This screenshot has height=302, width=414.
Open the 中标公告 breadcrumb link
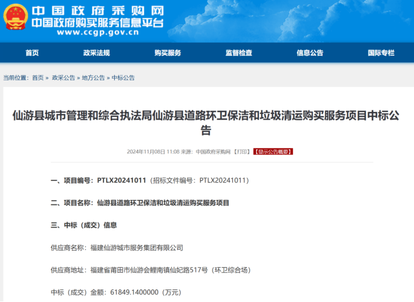(123, 78)
